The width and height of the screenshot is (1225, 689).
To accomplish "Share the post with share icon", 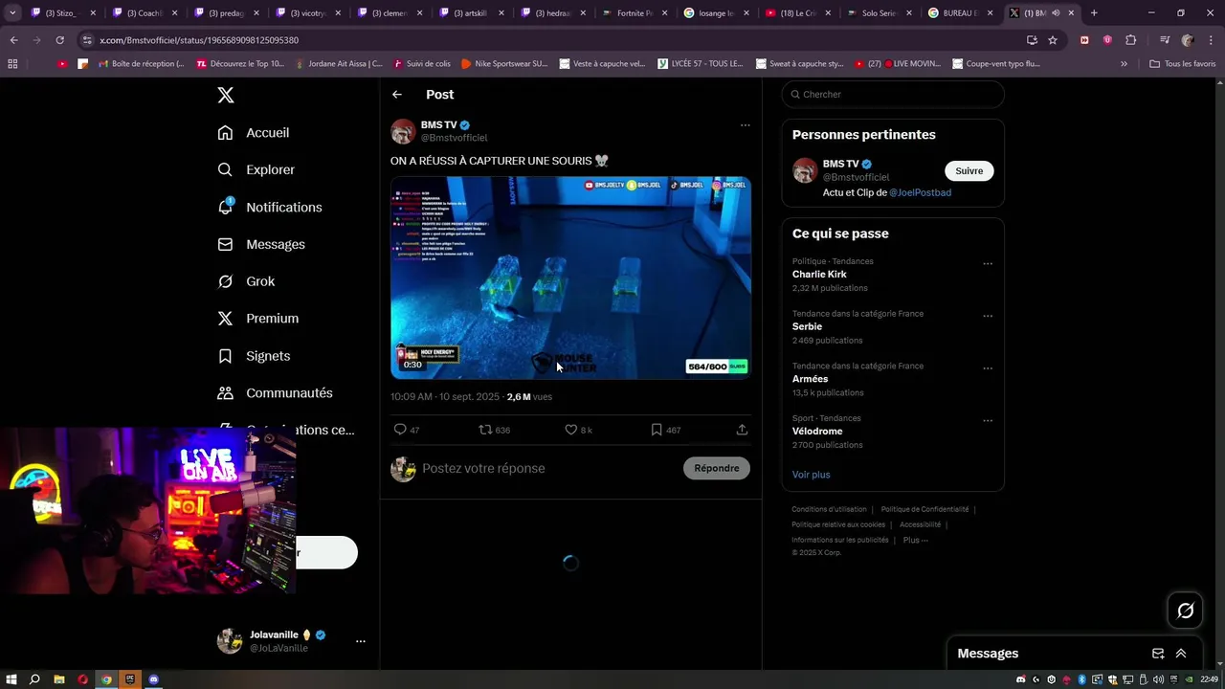I will (x=742, y=430).
